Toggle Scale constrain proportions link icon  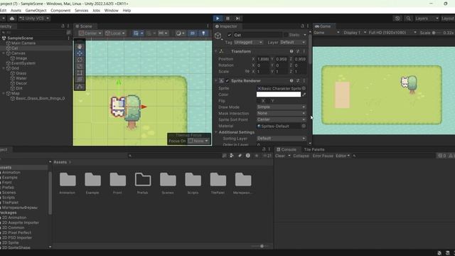247,71
